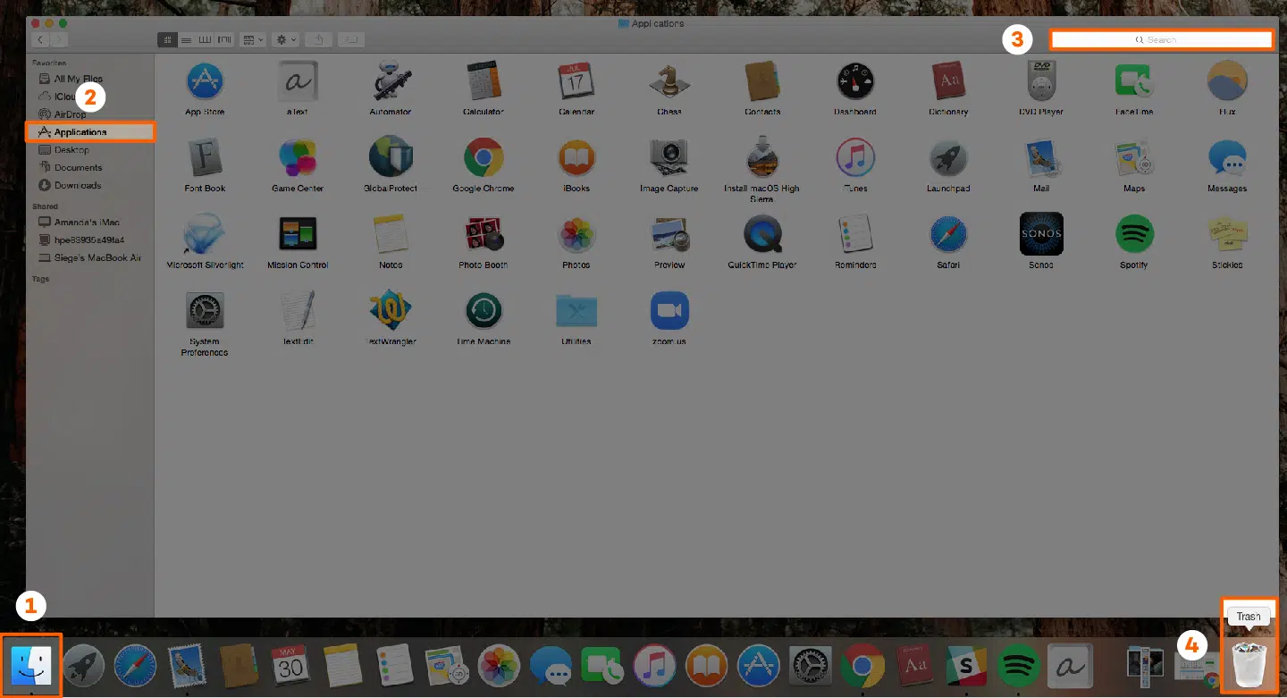This screenshot has height=698, width=1287.
Task: Select Google Chrome in the Applications window
Action: [484, 158]
